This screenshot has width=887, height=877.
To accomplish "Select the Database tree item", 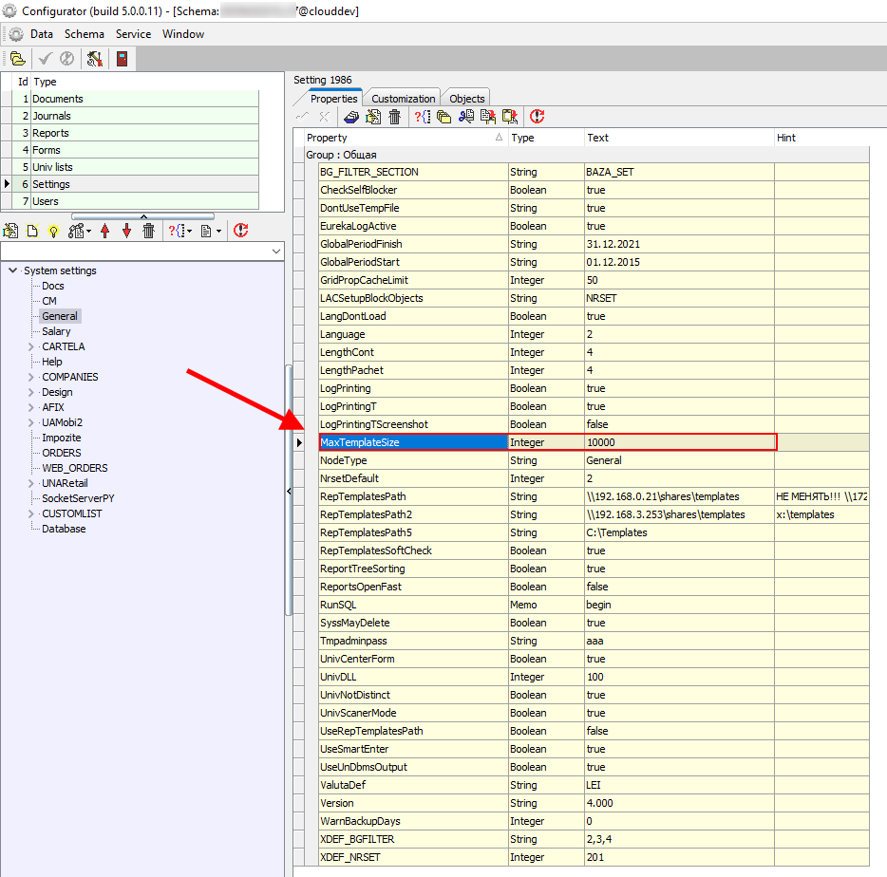I will tap(64, 529).
